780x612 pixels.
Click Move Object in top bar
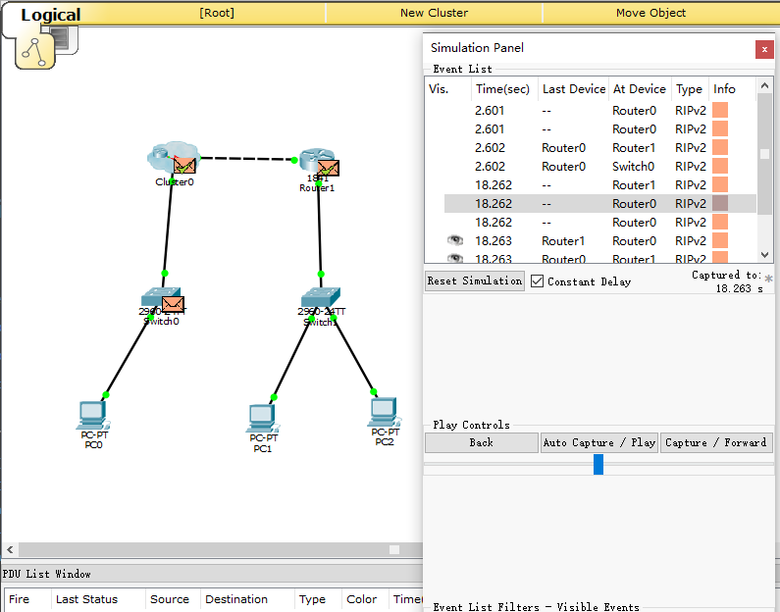click(650, 13)
